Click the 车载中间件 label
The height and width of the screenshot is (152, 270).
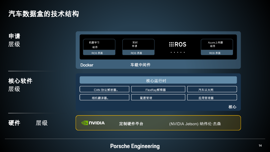tap(140, 65)
